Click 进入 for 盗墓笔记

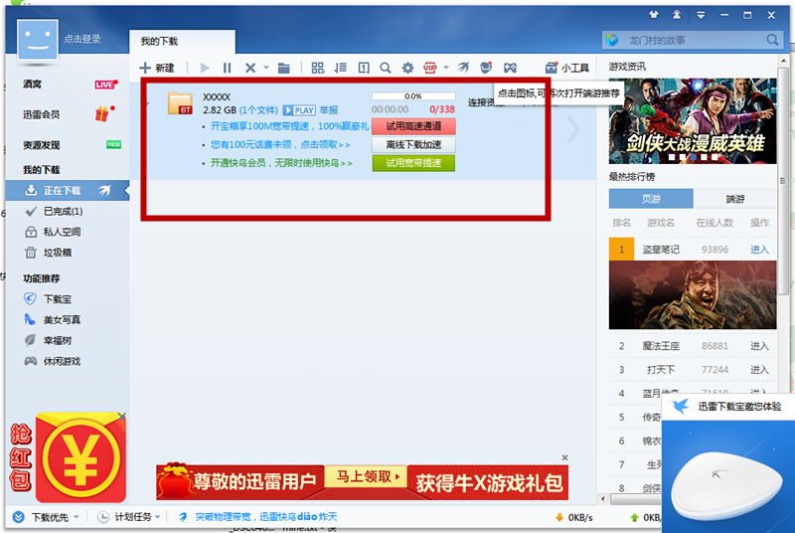click(x=759, y=250)
